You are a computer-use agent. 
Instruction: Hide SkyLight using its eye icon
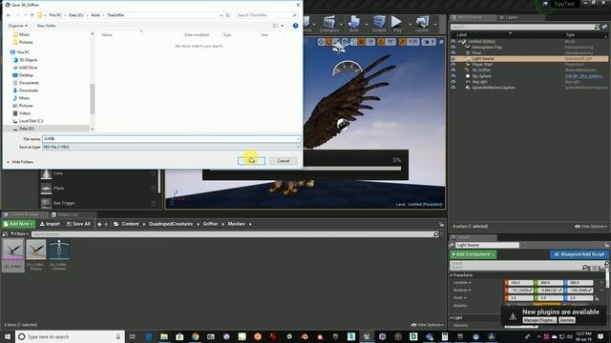453,82
